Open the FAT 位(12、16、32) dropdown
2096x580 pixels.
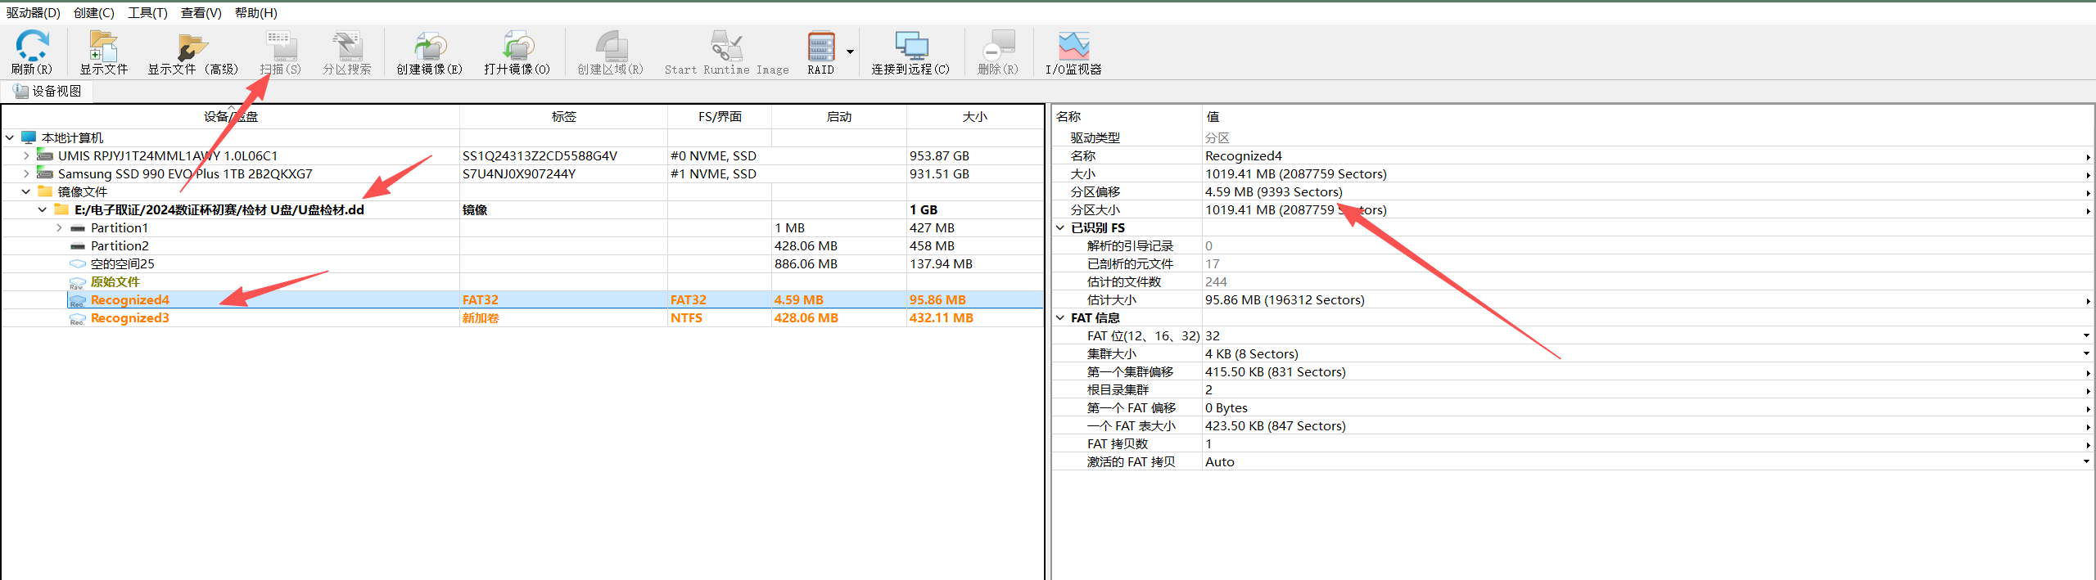click(2086, 335)
